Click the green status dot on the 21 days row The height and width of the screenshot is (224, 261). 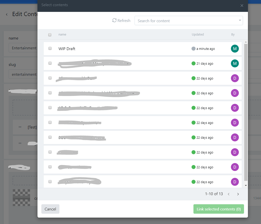point(193,63)
